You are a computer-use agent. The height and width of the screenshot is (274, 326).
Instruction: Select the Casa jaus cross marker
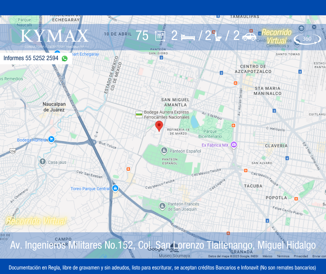click(43, 162)
